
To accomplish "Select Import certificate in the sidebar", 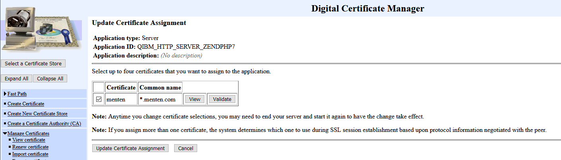I will [30, 154].
